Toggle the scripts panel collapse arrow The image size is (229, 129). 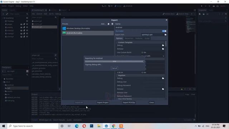tap(60, 89)
